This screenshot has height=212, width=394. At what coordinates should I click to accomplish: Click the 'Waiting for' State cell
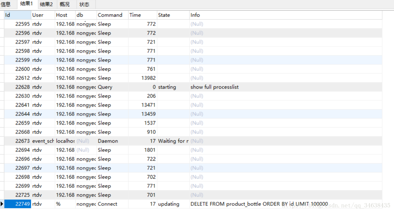click(x=173, y=141)
